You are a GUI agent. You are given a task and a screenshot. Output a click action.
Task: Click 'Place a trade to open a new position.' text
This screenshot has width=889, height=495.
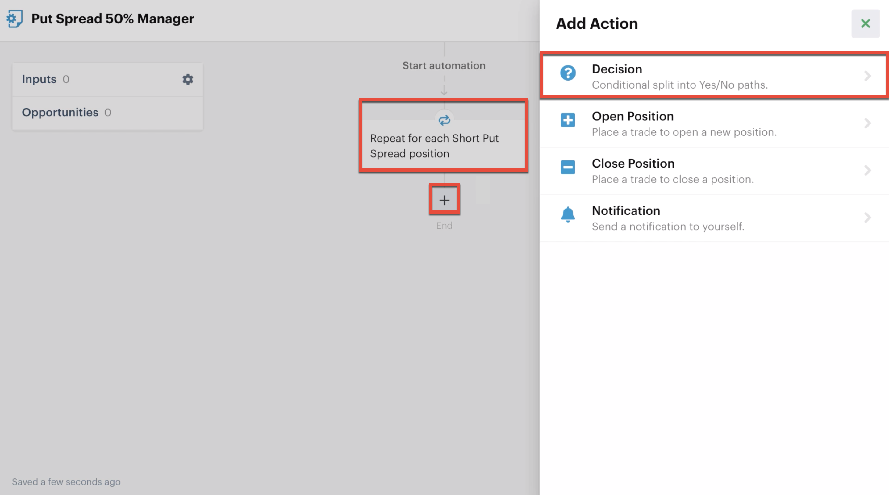click(x=684, y=132)
